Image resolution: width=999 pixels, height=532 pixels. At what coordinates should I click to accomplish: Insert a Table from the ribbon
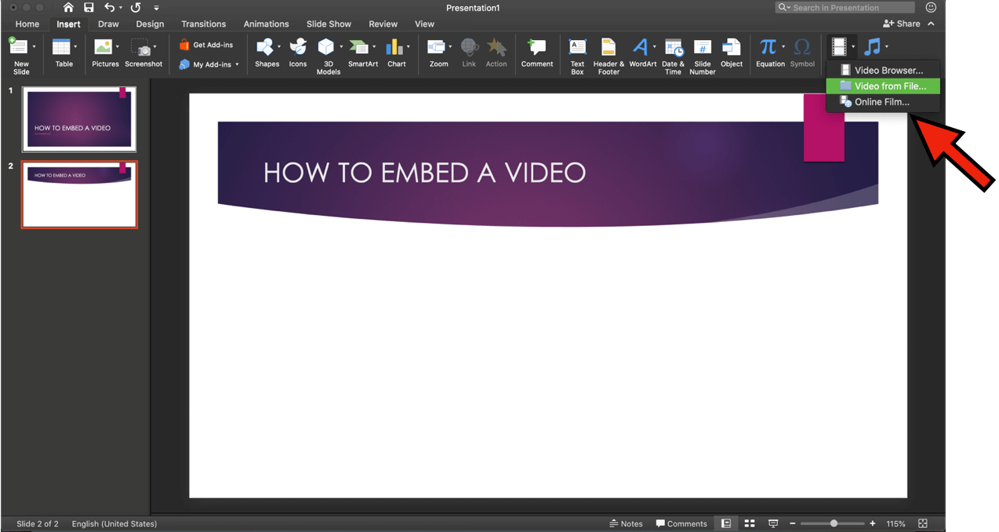click(64, 53)
